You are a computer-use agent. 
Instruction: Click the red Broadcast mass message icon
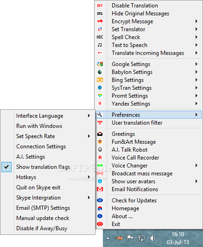100,174
